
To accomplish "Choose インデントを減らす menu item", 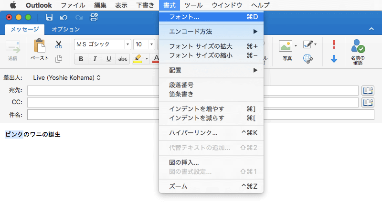I will pos(211,118).
